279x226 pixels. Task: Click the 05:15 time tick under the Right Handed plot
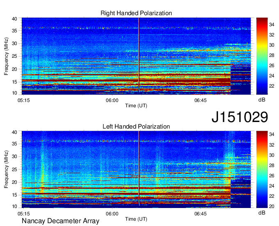(24, 100)
